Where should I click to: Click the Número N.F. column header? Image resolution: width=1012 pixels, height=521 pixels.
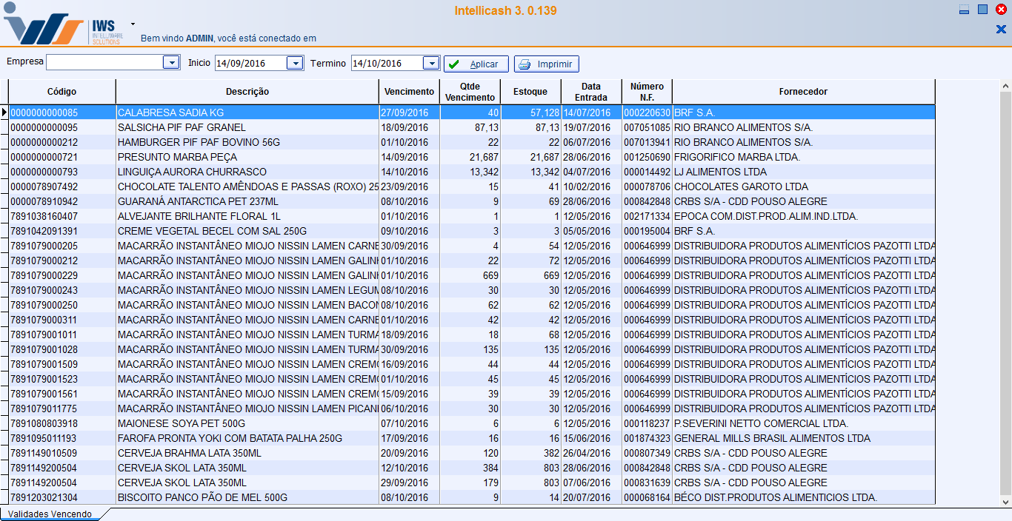[x=647, y=92]
